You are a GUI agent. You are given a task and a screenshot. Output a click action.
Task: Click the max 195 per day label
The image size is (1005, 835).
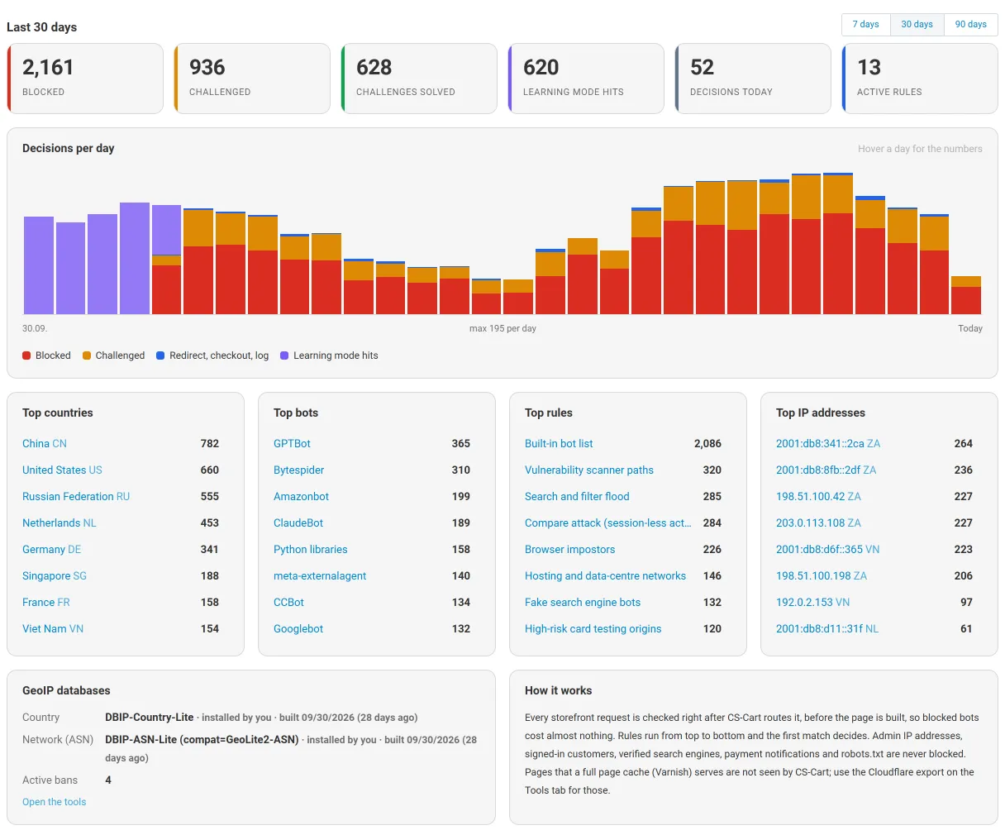(502, 329)
